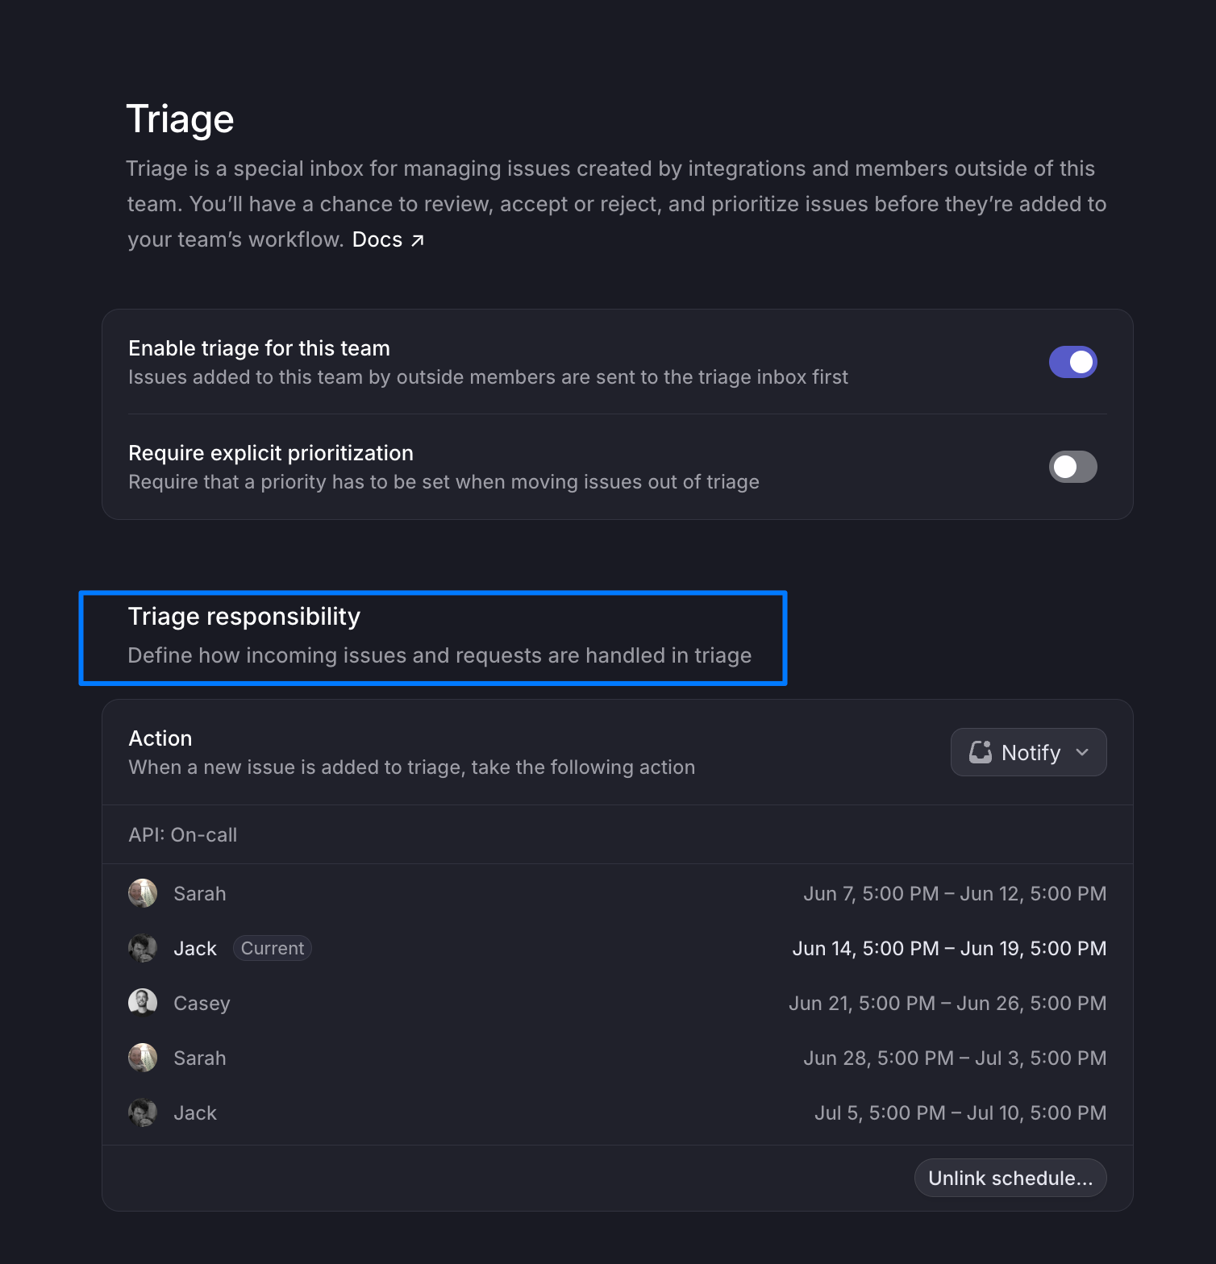Click Casey's avatar in the schedule
This screenshot has height=1264, width=1216.
(143, 1003)
